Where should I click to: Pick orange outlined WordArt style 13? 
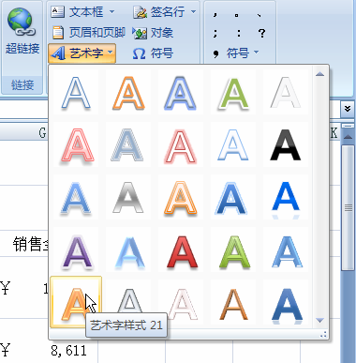[x=180, y=198]
